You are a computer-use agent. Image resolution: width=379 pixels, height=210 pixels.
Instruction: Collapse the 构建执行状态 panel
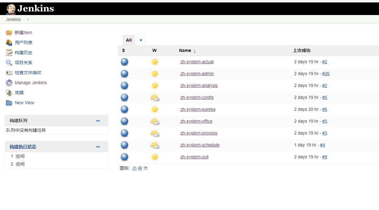click(x=98, y=146)
